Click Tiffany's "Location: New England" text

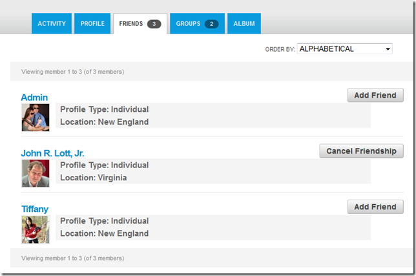tap(104, 233)
